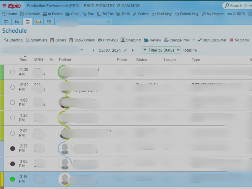This screenshot has width=252, height=189.
Task: Switch to the list view workspace tab
Action: tap(49, 21)
